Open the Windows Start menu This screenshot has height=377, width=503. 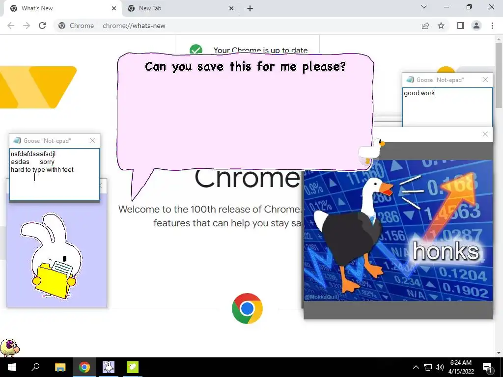[x=12, y=367]
